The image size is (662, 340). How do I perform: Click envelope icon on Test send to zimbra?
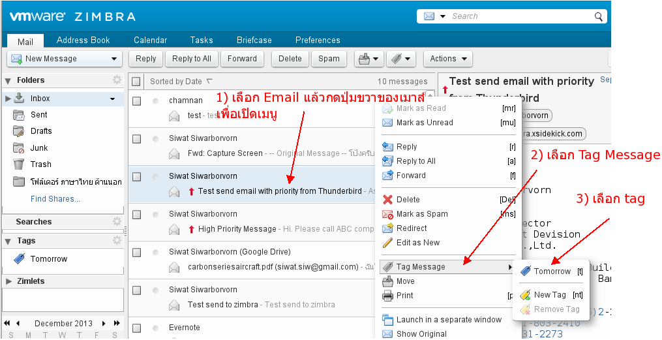pos(174,305)
